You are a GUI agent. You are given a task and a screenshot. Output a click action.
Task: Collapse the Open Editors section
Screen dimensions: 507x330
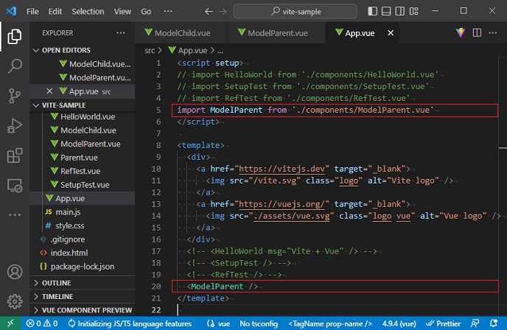pos(83,50)
